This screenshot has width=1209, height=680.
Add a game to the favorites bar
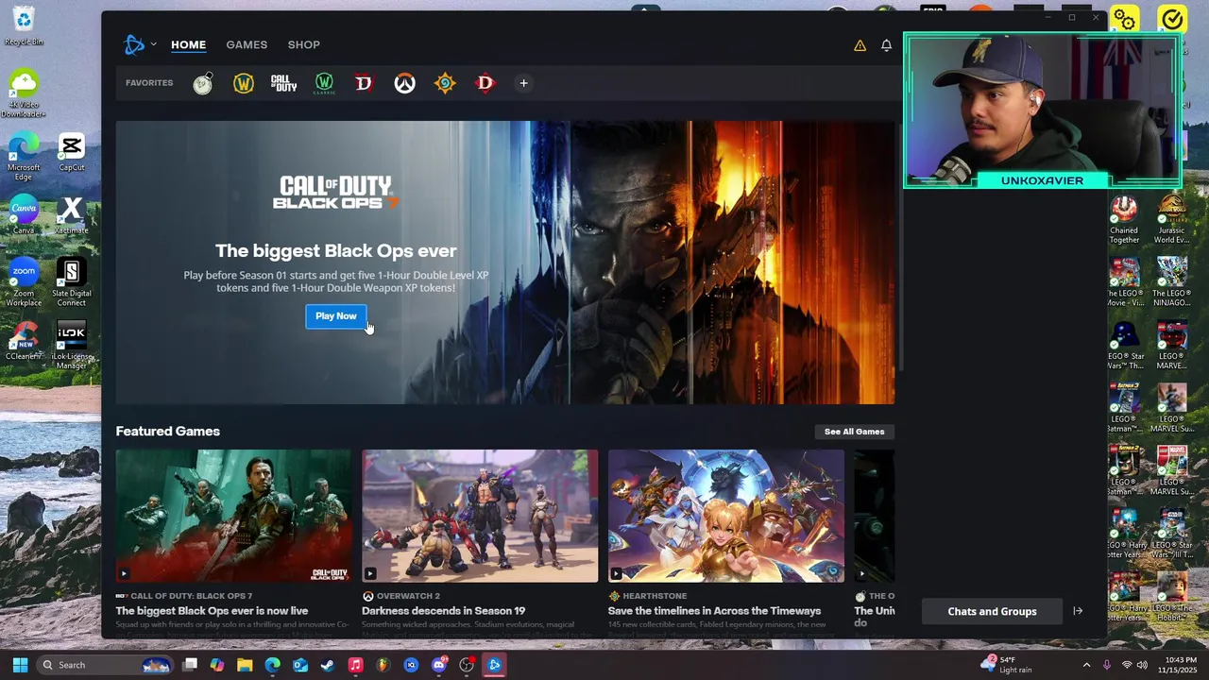point(523,83)
